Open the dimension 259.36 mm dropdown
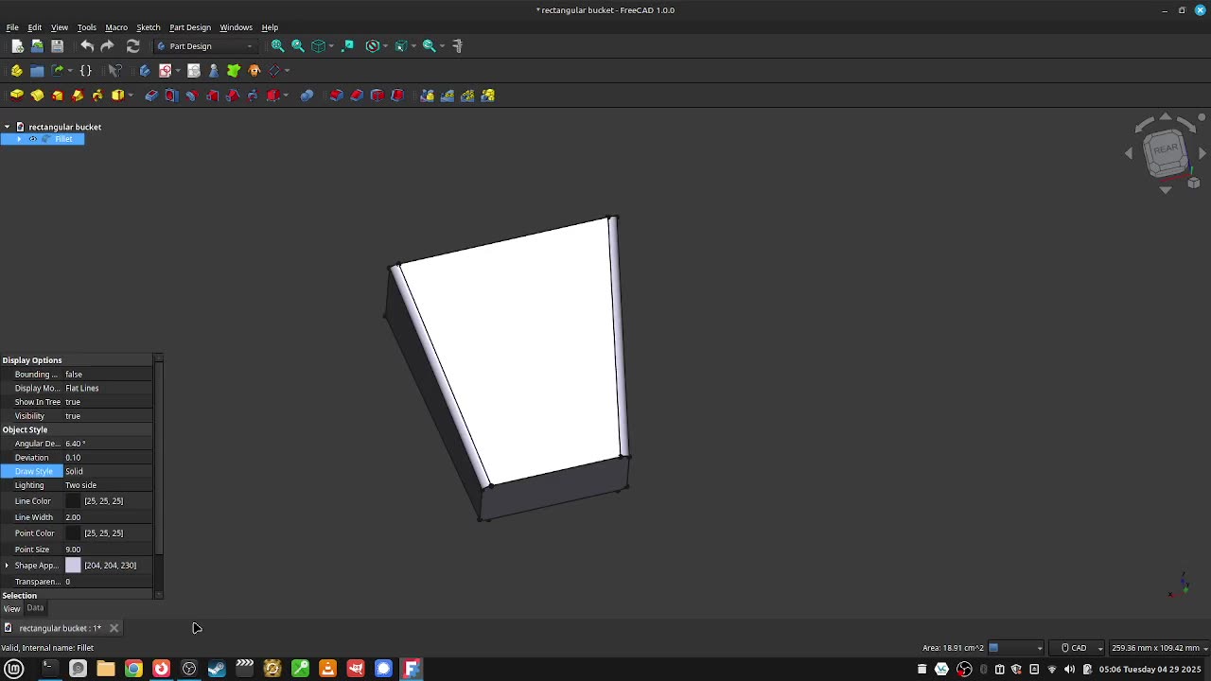The height and width of the screenshot is (681, 1211). point(1160,648)
